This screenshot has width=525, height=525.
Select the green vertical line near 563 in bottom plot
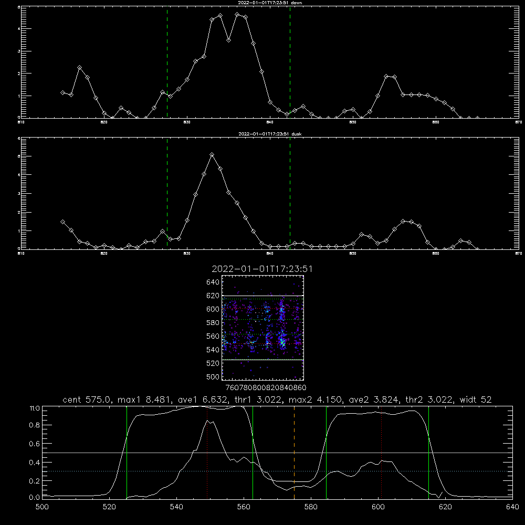coord(253,453)
